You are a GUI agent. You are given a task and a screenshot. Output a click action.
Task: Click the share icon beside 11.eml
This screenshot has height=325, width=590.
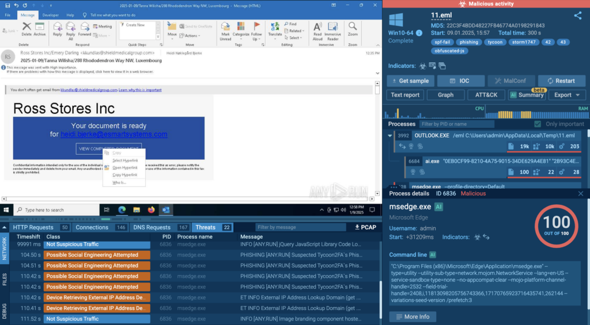pyautogui.click(x=578, y=16)
